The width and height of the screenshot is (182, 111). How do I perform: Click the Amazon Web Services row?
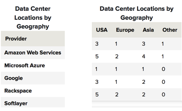click(x=33, y=53)
